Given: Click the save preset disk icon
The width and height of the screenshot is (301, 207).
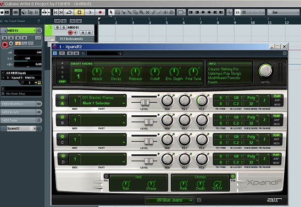Looking at the screenshot, I should (x=199, y=200).
